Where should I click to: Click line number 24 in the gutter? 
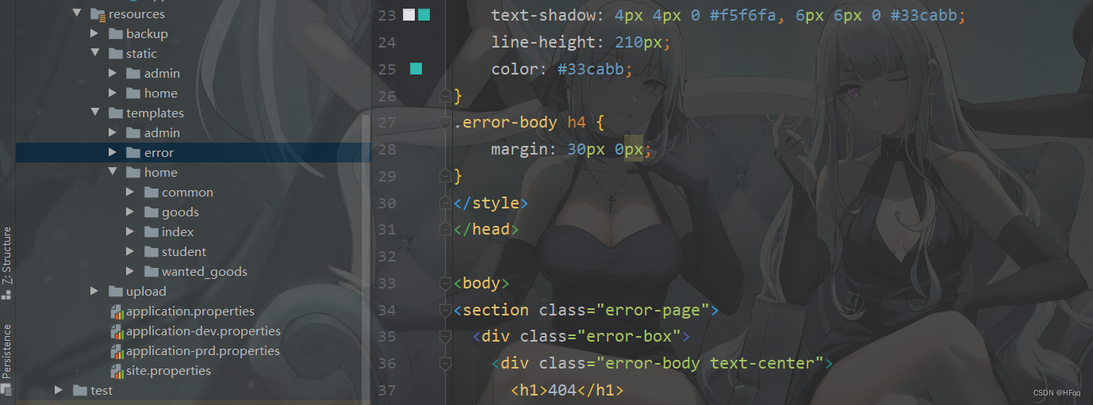click(x=386, y=43)
